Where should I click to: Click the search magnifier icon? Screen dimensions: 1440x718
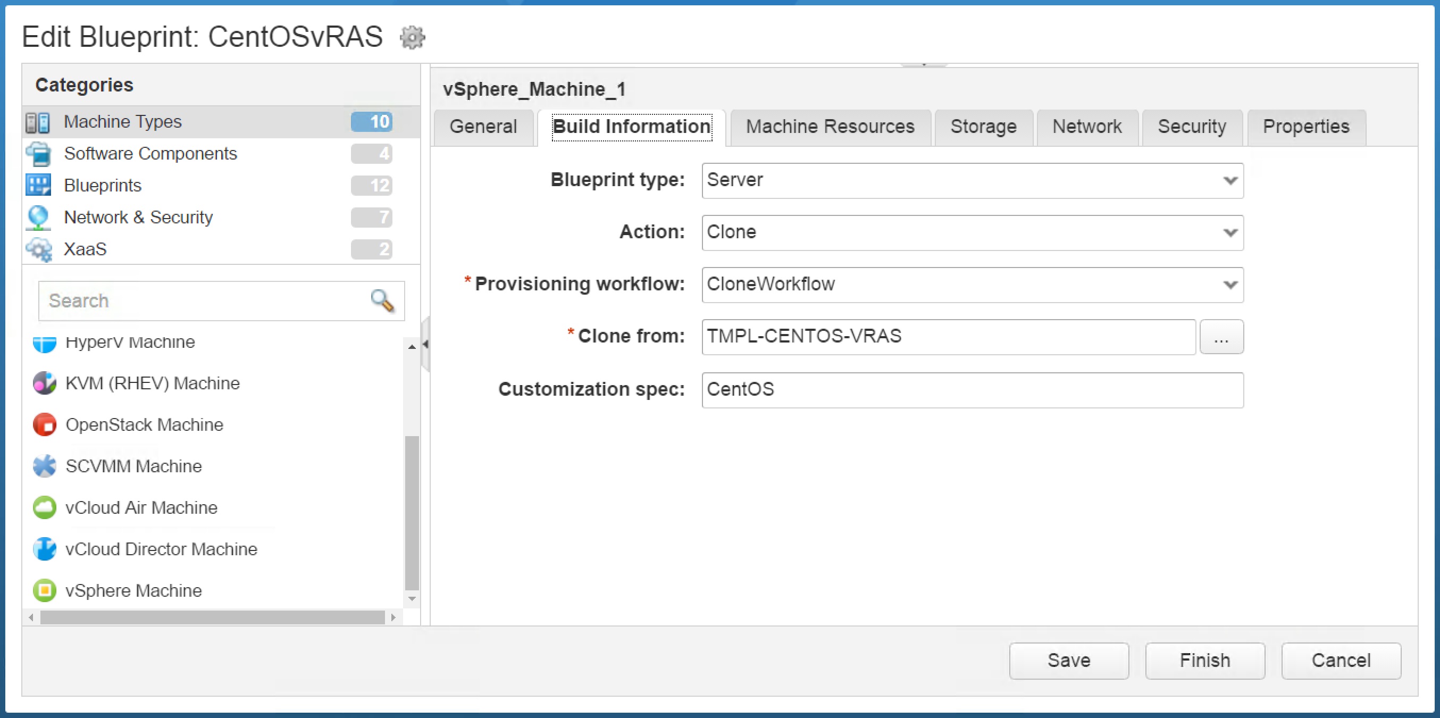[x=382, y=301]
